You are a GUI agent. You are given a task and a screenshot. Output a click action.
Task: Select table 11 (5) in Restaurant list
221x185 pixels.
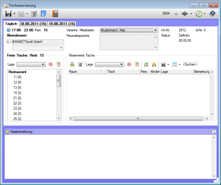17,77
